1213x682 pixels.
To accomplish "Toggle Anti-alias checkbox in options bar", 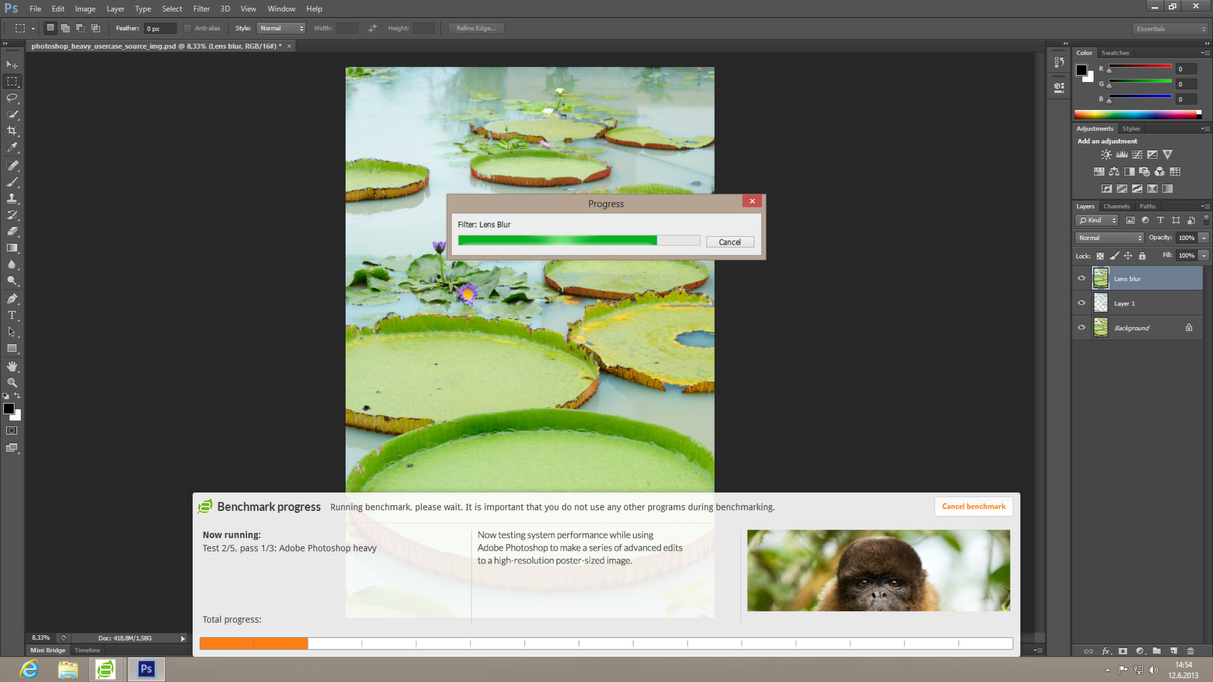I will (188, 28).
